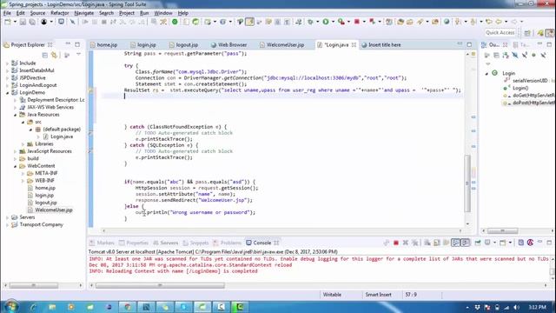Click the red stop square in main toolbar
The width and height of the screenshot is (556, 313).
[357, 22]
